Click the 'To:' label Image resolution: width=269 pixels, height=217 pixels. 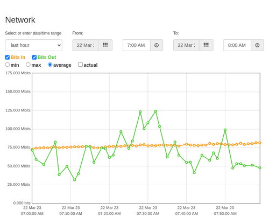click(176, 33)
